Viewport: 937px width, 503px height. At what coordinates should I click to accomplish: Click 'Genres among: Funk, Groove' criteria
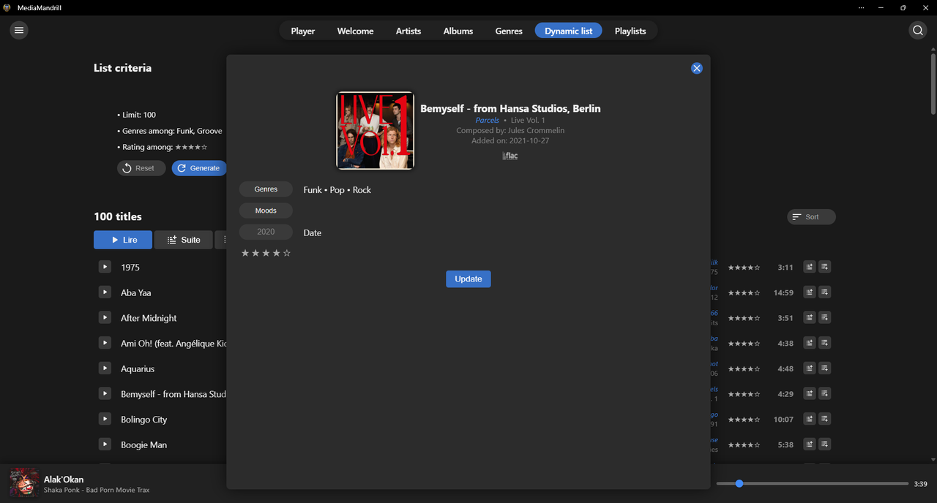[x=170, y=131]
